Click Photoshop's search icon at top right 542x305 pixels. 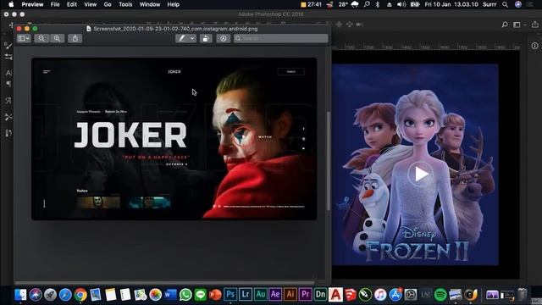pos(505,25)
